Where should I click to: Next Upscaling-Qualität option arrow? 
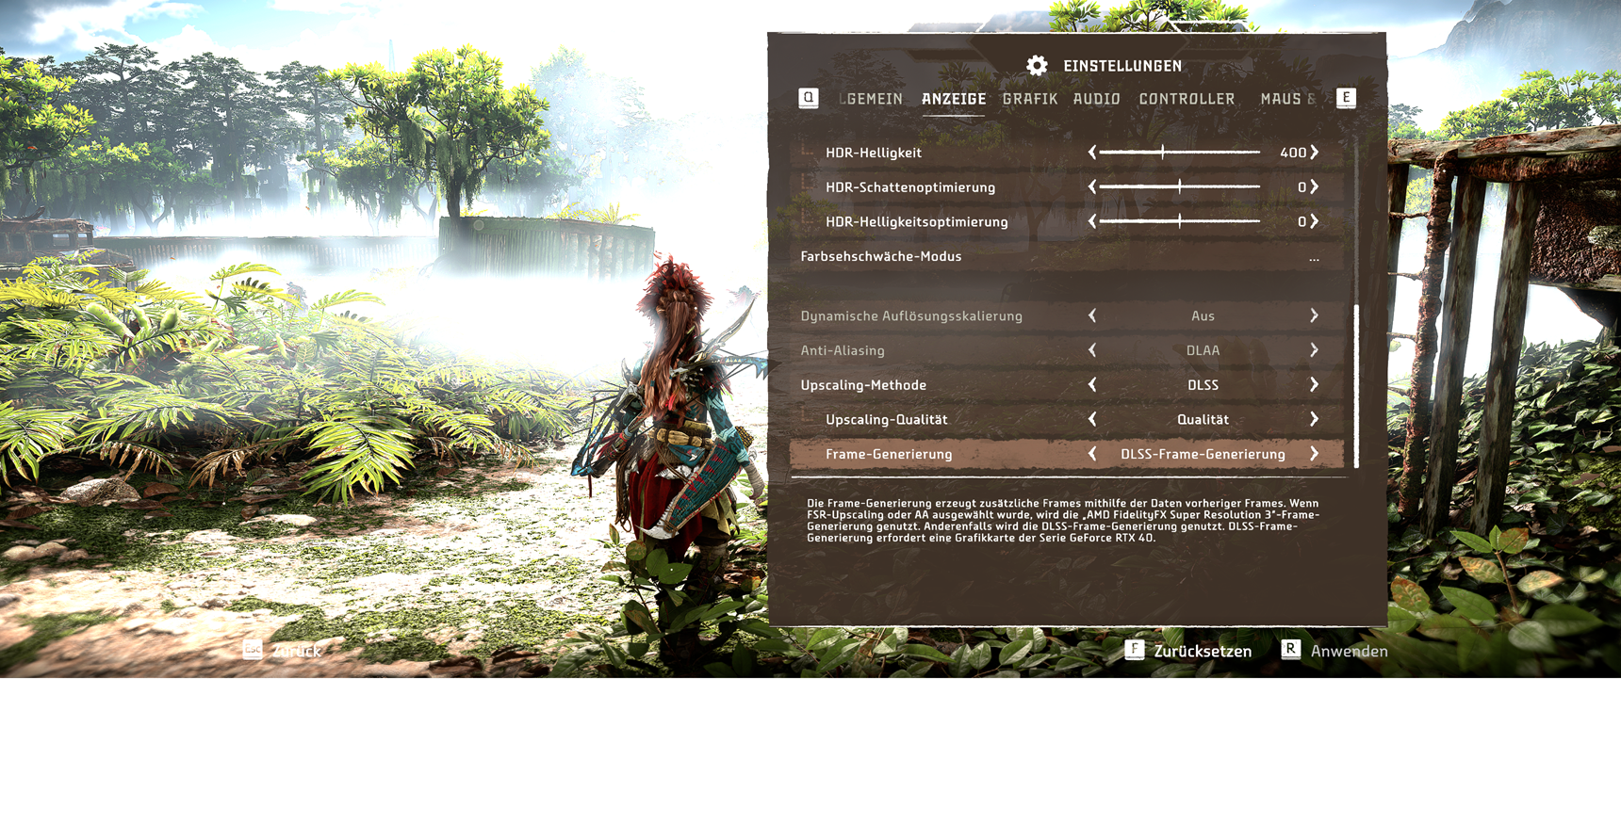coord(1315,419)
